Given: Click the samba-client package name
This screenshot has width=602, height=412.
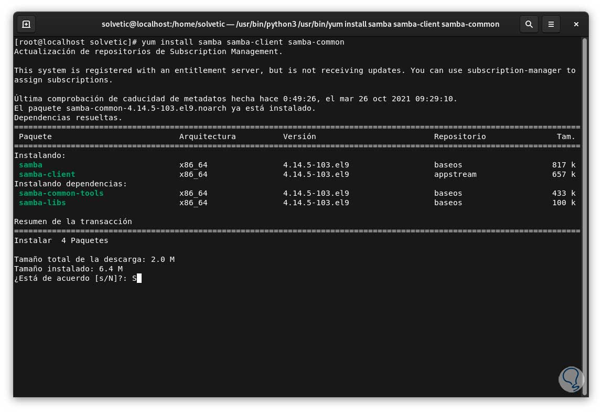Looking at the screenshot, I should 47,174.
